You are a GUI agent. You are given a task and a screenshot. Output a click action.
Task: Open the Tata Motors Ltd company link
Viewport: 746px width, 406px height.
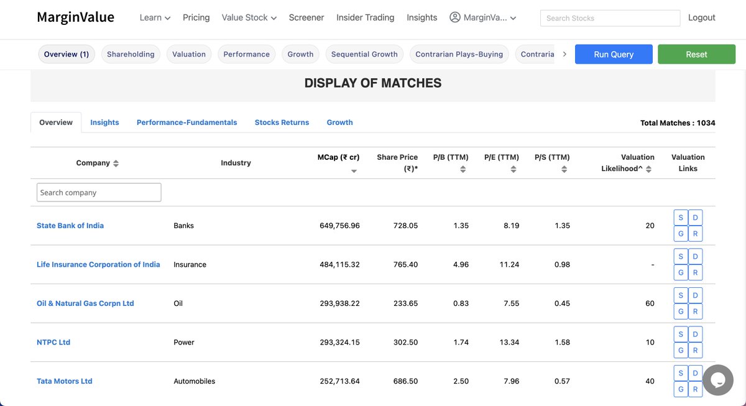click(65, 381)
